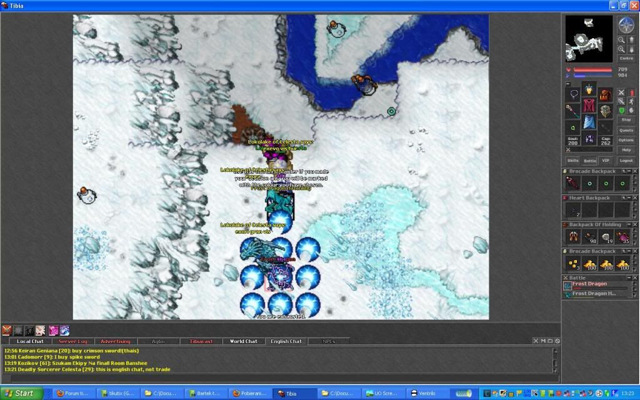Image resolution: width=640 pixels, height=400 pixels.
Task: Select the wand item in first Brocade Backpack
Action: [572, 183]
